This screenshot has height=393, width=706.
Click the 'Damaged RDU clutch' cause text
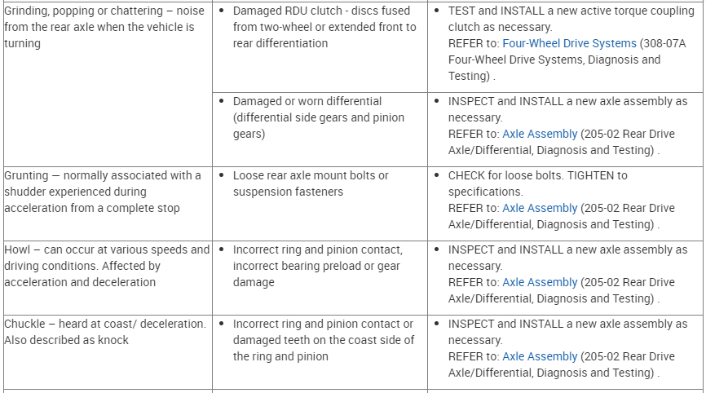click(x=324, y=27)
